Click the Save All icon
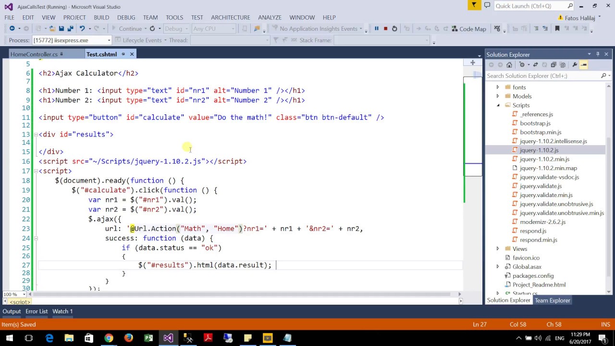The image size is (615, 346). pos(71,29)
